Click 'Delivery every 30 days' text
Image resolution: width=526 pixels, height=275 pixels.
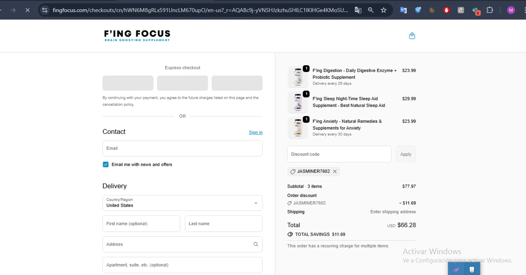(332, 134)
